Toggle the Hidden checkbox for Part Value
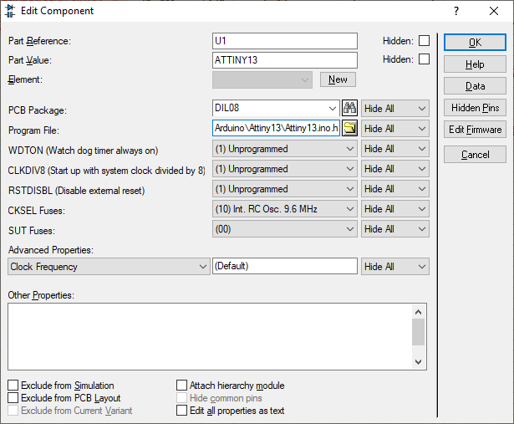 pyautogui.click(x=425, y=59)
